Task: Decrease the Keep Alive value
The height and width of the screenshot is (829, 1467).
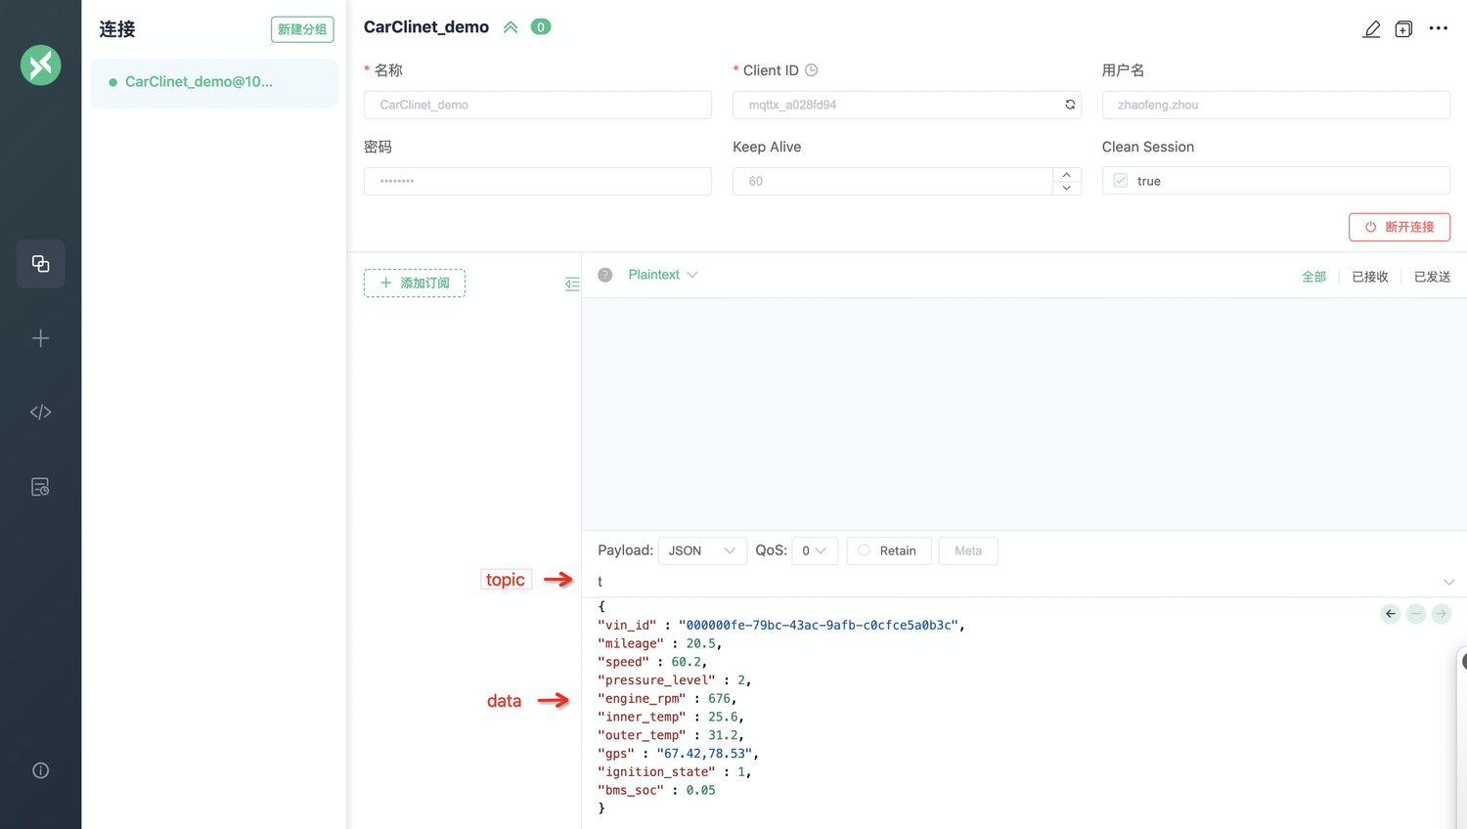Action: [1066, 188]
